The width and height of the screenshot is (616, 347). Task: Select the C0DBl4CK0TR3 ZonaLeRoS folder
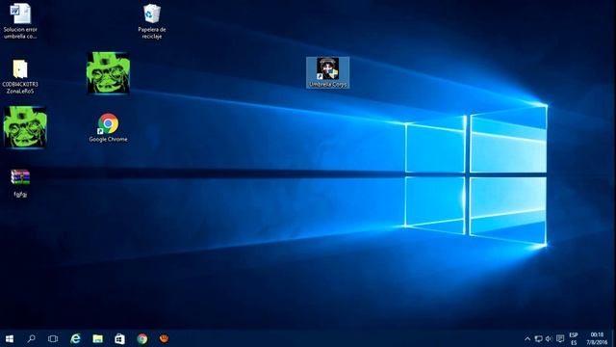click(x=20, y=77)
